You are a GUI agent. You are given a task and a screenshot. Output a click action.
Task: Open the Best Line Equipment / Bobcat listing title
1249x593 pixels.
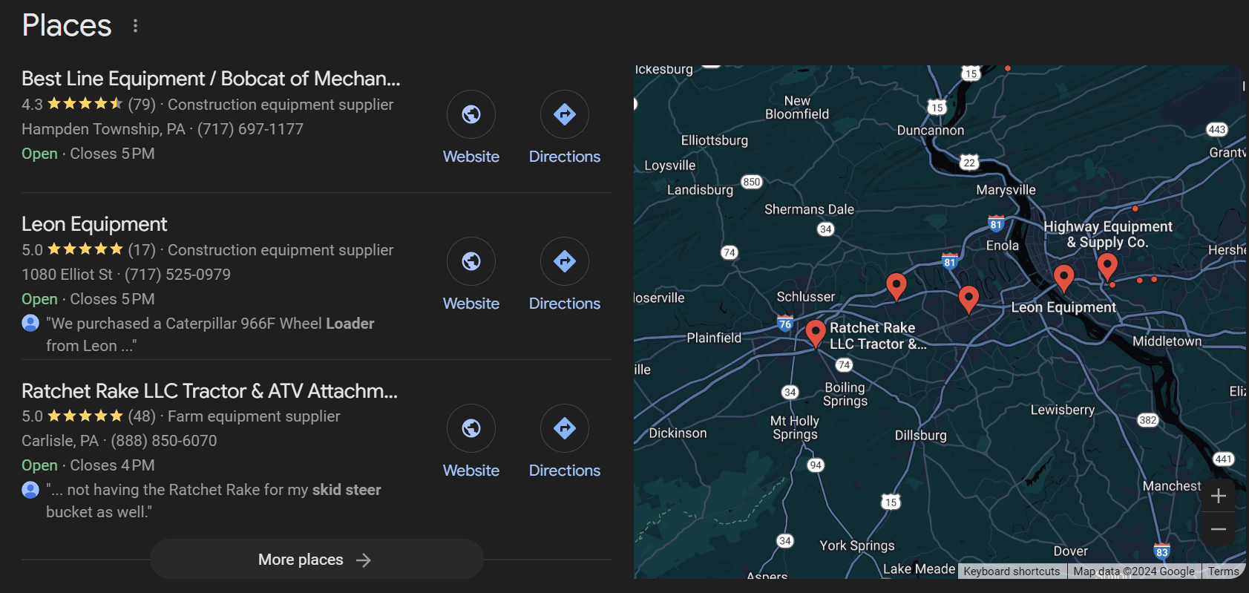point(211,79)
